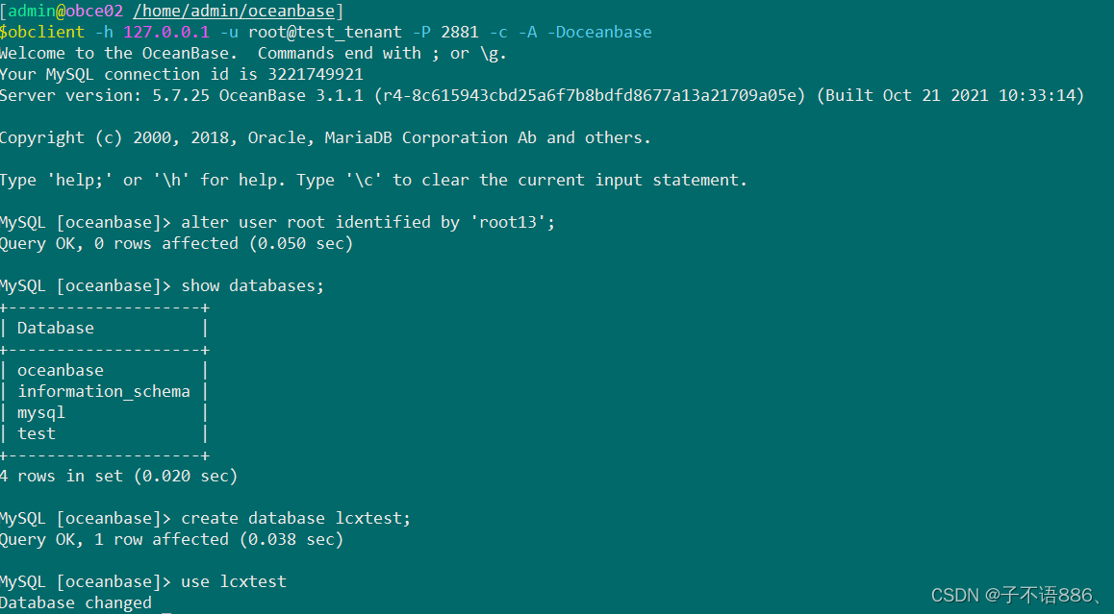Click the show databases; command

coord(252,286)
